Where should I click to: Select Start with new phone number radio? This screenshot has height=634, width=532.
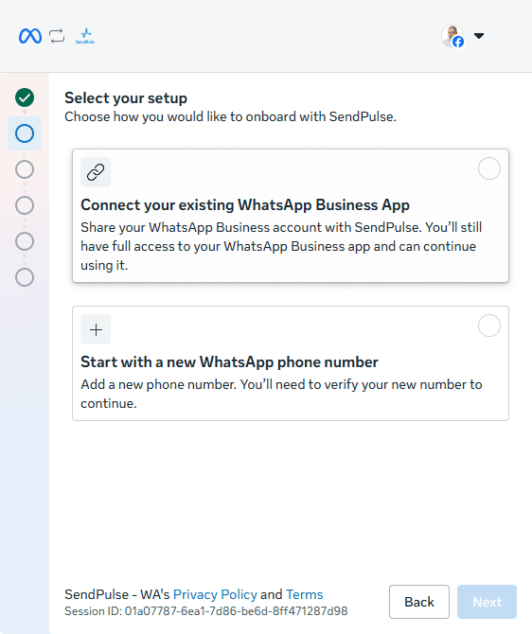(x=489, y=326)
